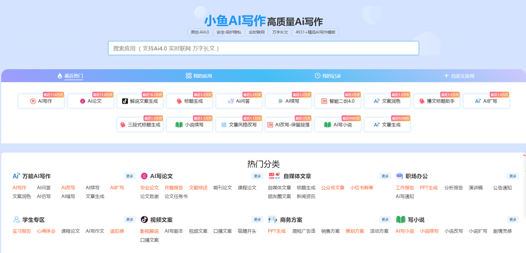The image size is (526, 253).
Task: Expand 更多 for the 万能AI写作 category
Action: [130, 176]
